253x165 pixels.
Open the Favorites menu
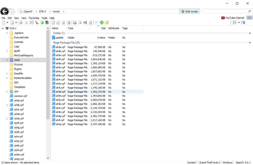(34, 18)
